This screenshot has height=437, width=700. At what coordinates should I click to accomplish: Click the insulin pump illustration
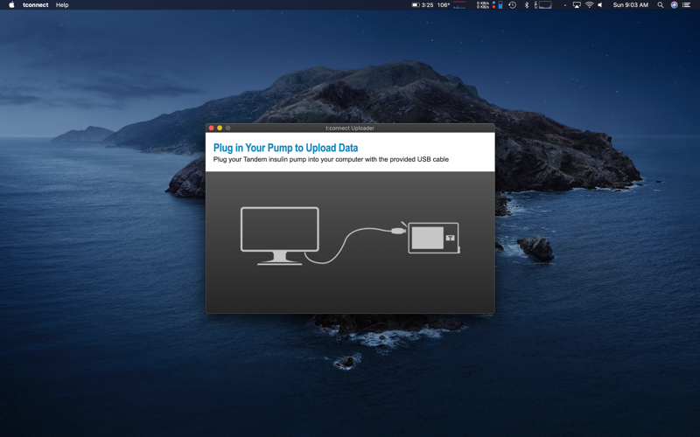click(433, 238)
